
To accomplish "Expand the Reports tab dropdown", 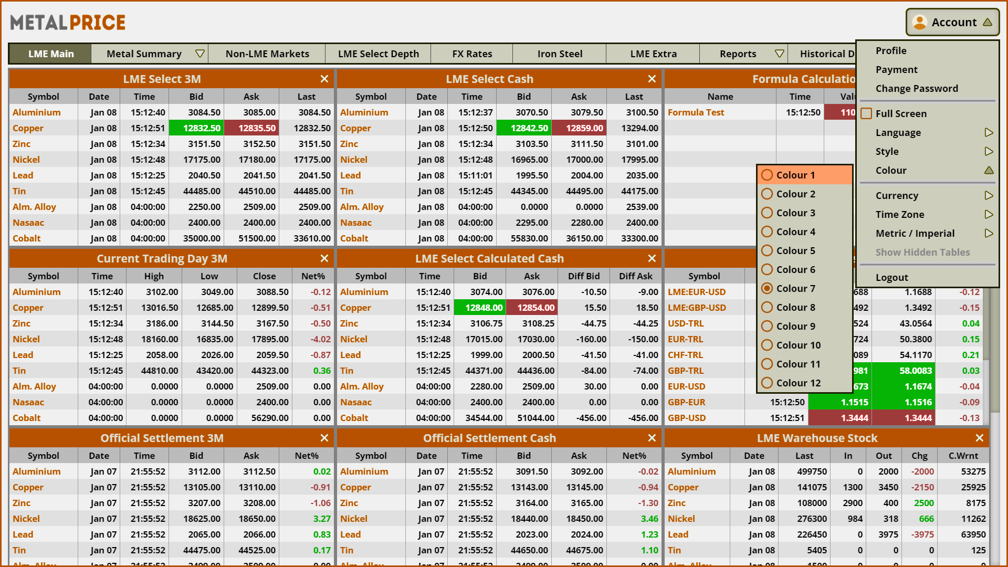I will pyautogui.click(x=780, y=54).
